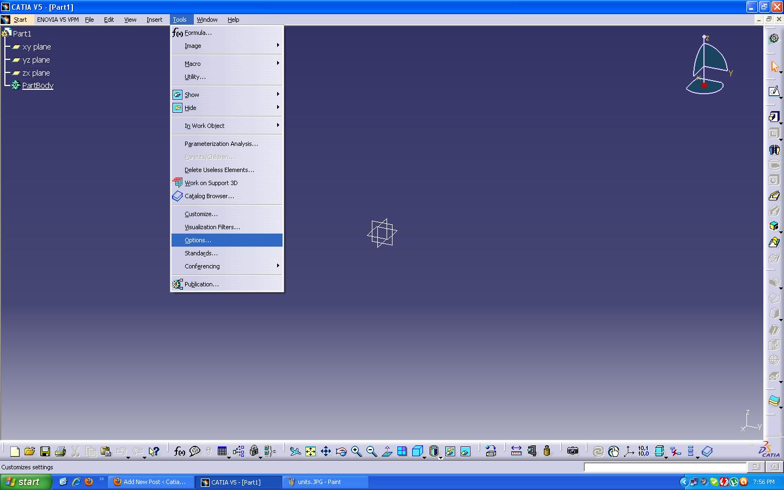This screenshot has width=784, height=490.
Task: Open the Sketcher pencil icon on the right toolbar
Action: tap(774, 91)
